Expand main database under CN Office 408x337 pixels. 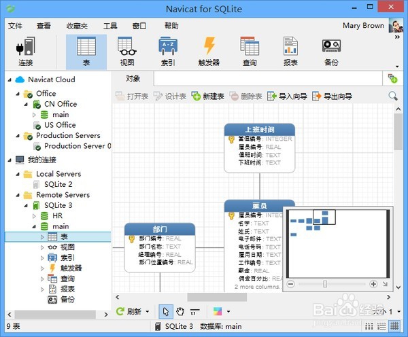tap(34, 115)
